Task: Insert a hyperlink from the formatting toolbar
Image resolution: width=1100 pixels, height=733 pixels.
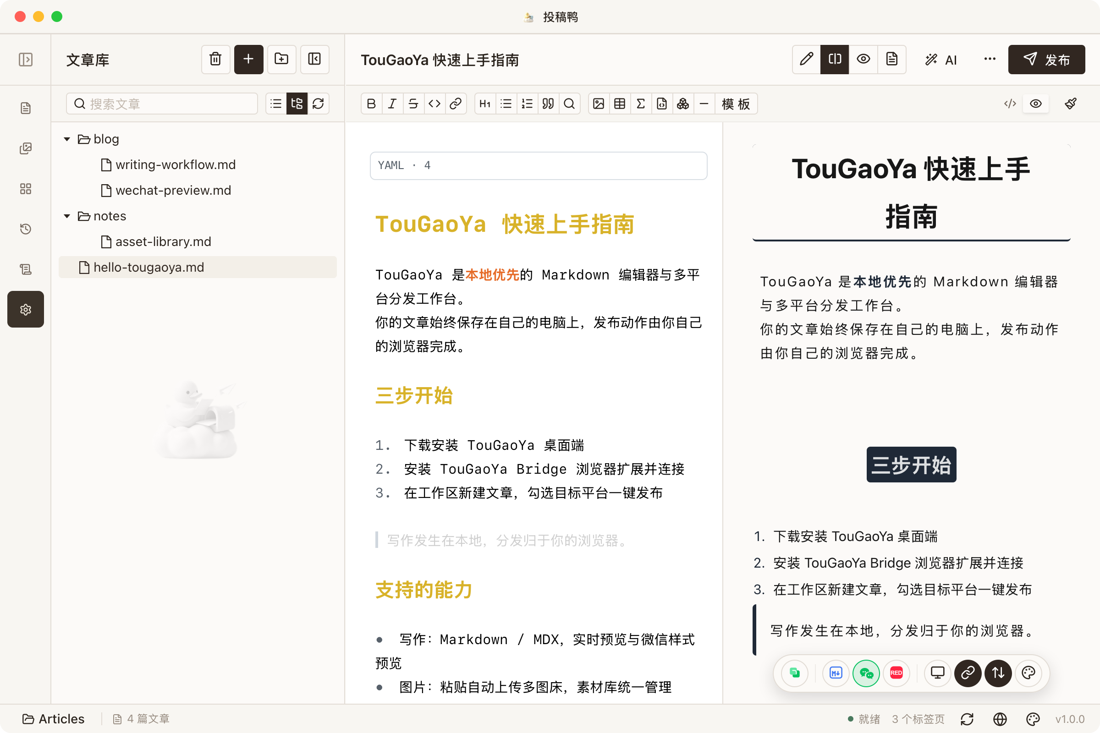Action: (x=456, y=104)
